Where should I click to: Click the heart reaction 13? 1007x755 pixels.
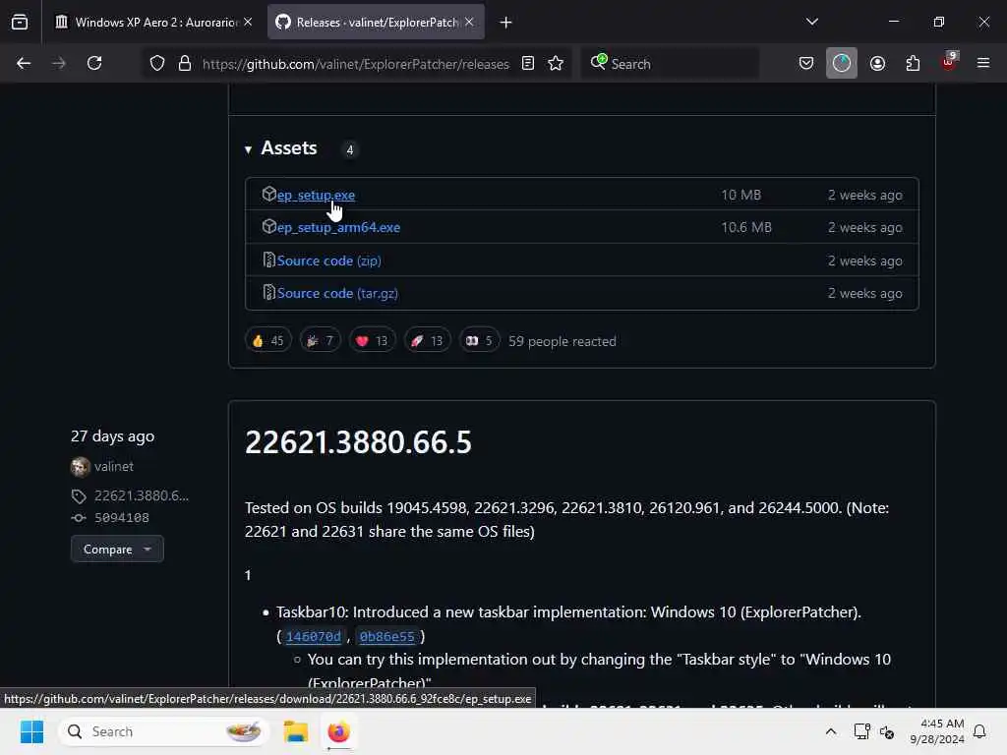(x=372, y=340)
